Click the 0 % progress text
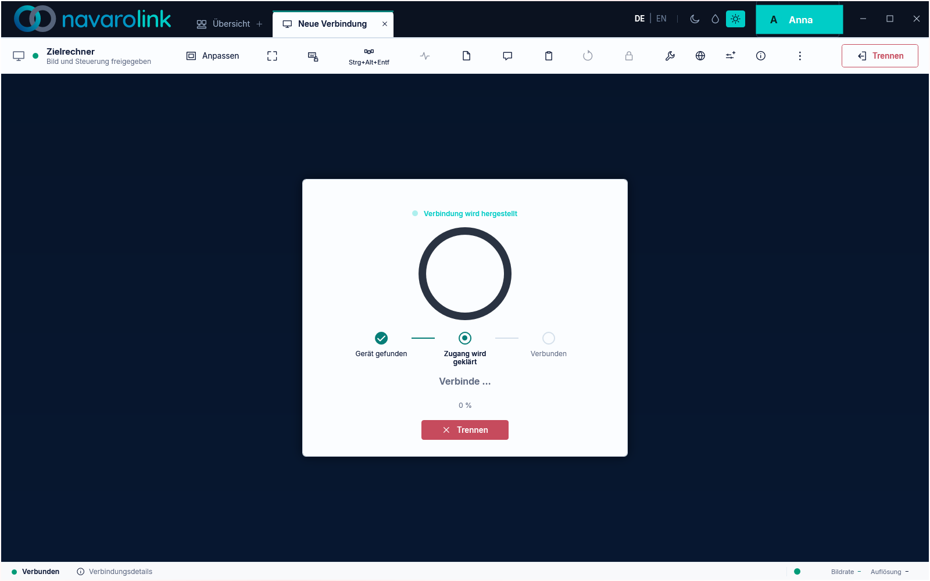This screenshot has height=581, width=930. [465, 406]
